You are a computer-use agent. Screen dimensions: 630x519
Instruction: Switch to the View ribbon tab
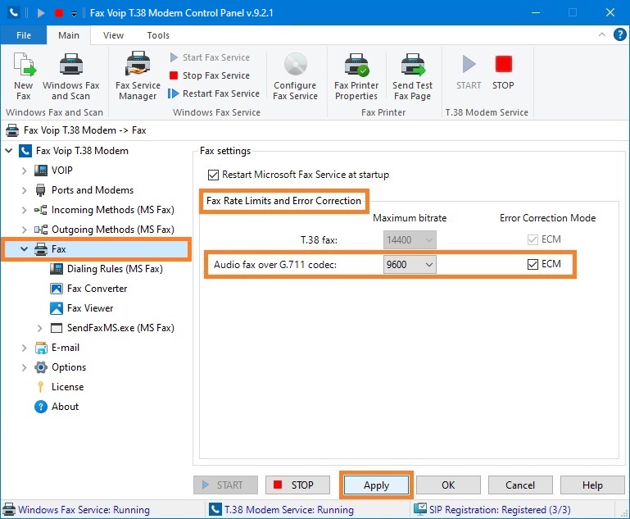(113, 35)
